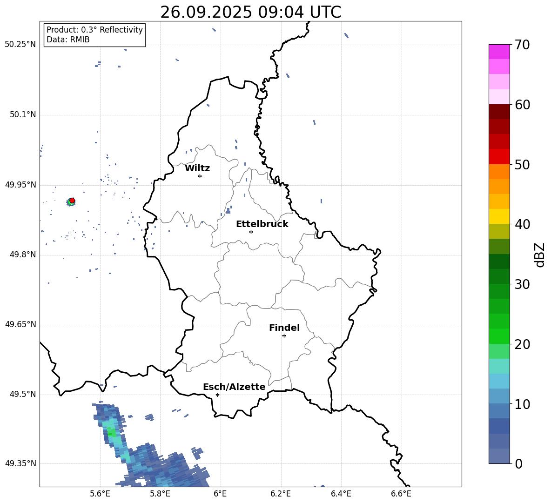Click the colorbar 0 tick label
The image size is (551, 503).
coord(519,463)
